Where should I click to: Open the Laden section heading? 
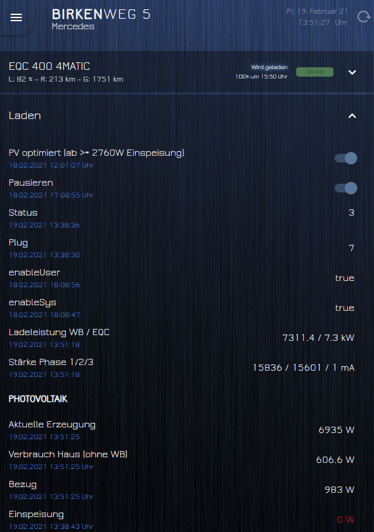25,116
